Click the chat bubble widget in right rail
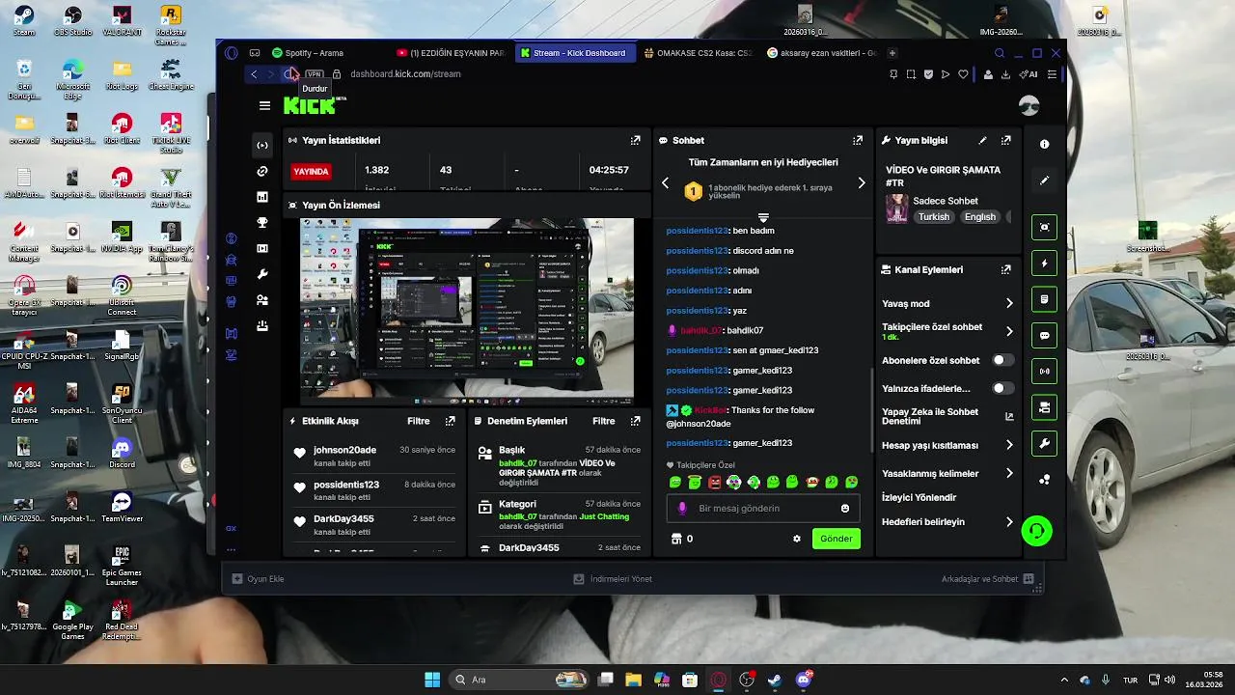The width and height of the screenshot is (1235, 695). (1044, 336)
